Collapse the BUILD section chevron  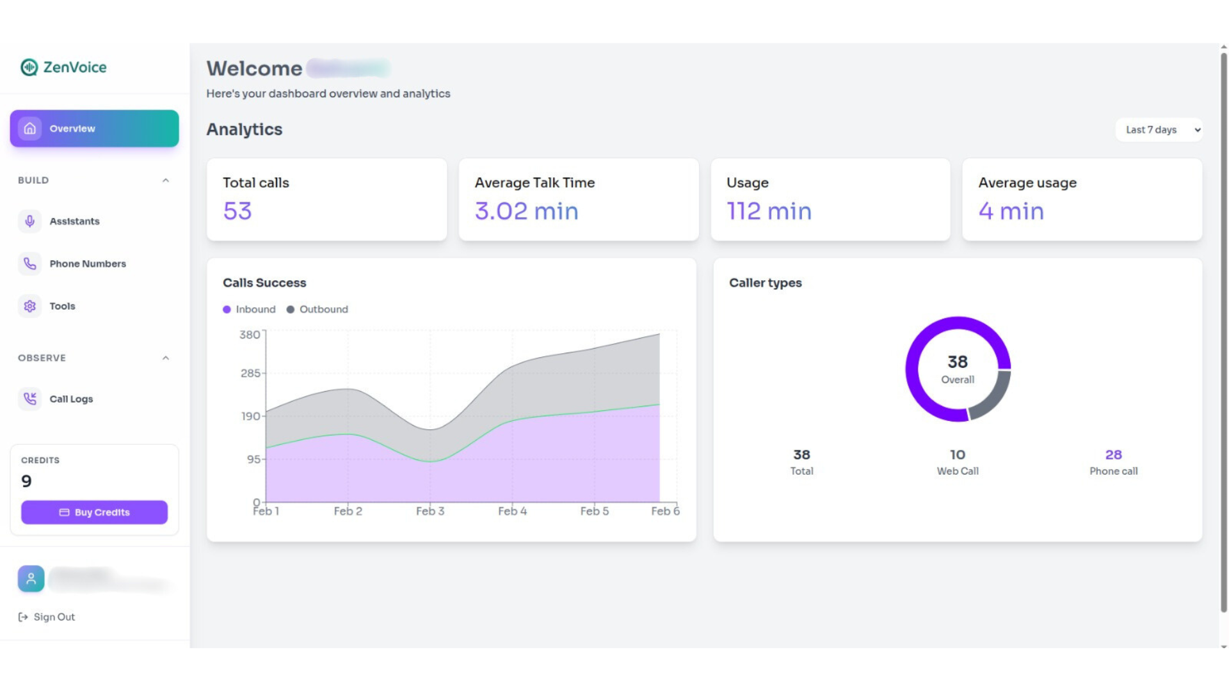click(166, 180)
